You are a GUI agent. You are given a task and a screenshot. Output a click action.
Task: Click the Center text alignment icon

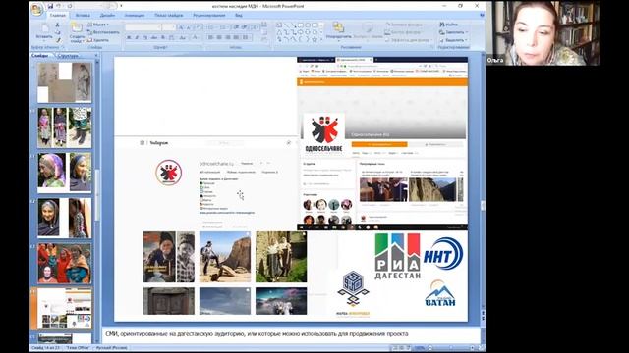tap(219, 37)
